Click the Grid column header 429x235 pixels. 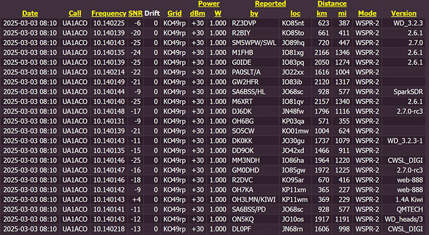(174, 13)
